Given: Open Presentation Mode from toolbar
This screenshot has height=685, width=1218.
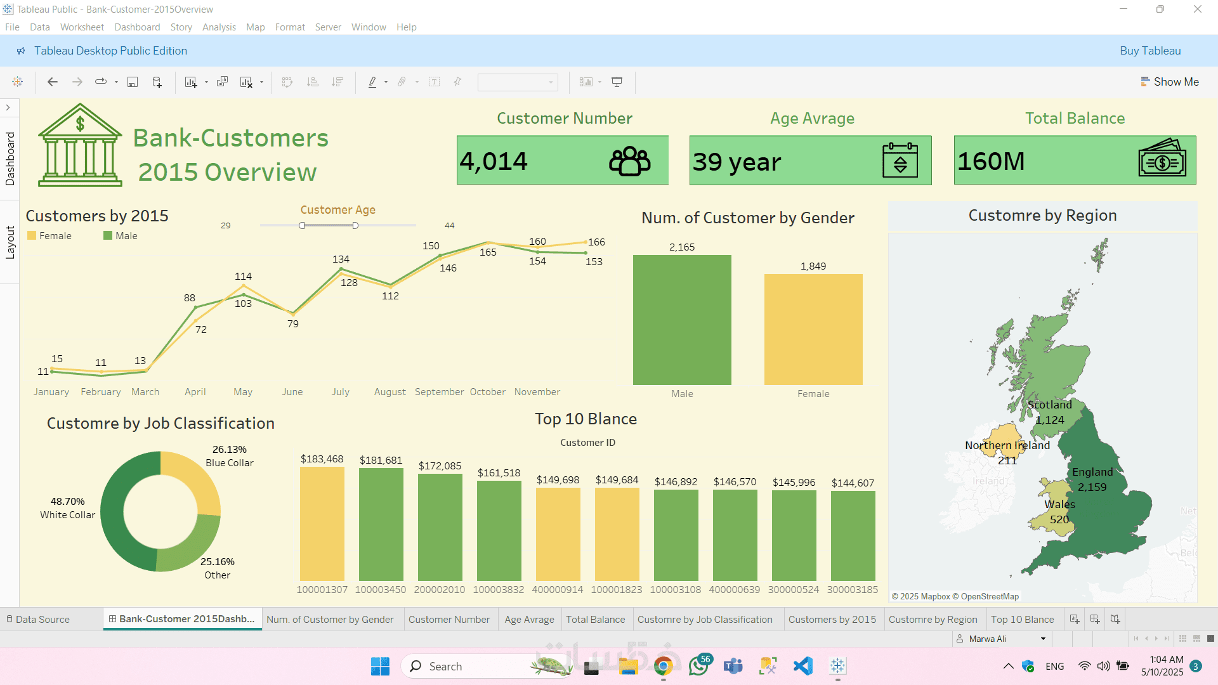Looking at the screenshot, I should pos(617,82).
